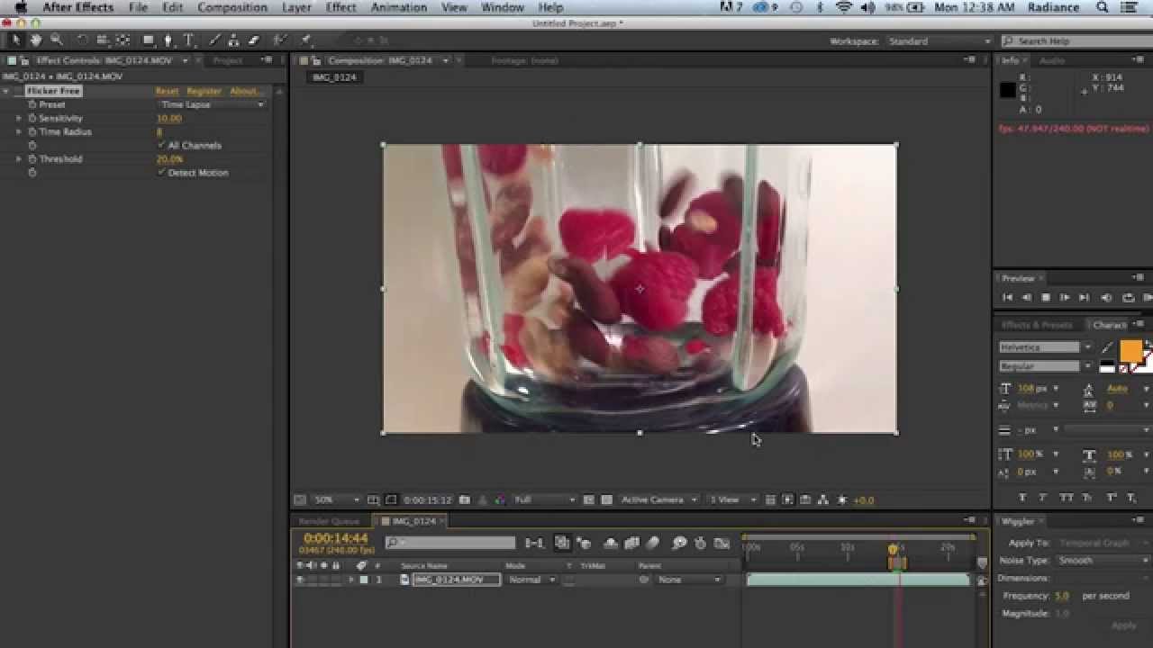Open the Effect menu
The image size is (1153, 648).
coord(341,7)
